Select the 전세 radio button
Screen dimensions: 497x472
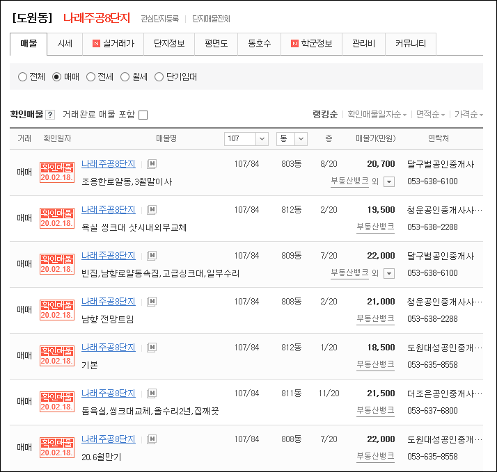91,77
